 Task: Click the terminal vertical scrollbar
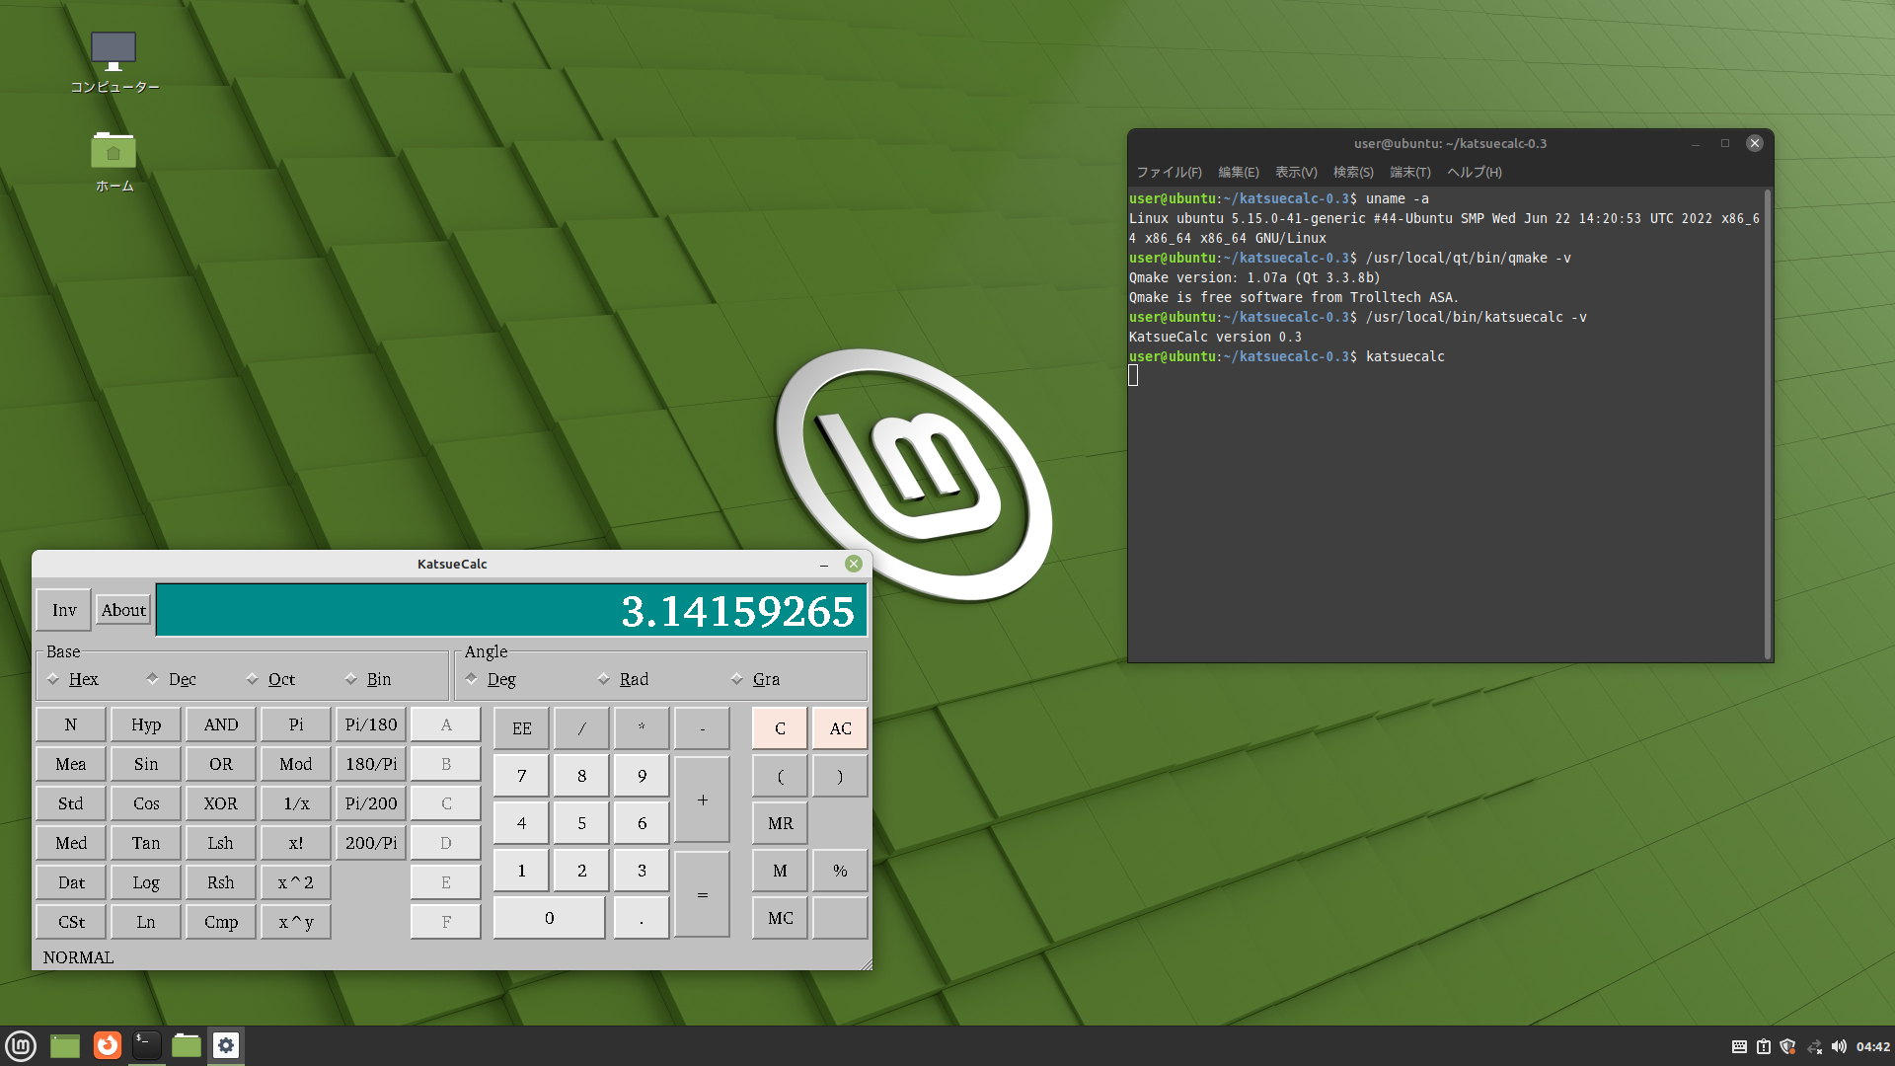click(1768, 424)
